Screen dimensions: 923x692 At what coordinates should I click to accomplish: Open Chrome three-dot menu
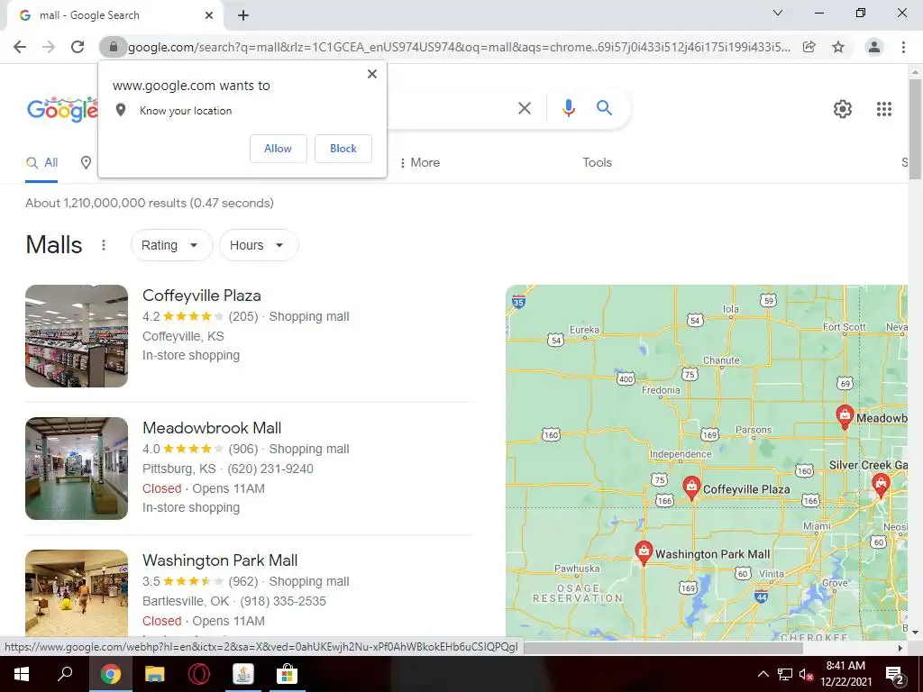(x=903, y=47)
